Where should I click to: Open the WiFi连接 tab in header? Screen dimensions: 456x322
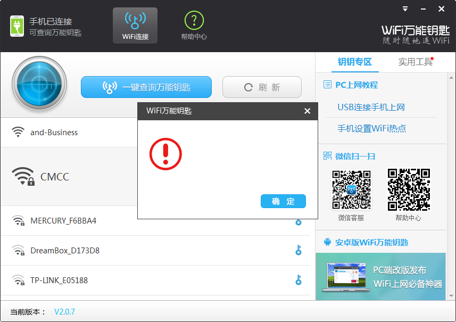(135, 26)
